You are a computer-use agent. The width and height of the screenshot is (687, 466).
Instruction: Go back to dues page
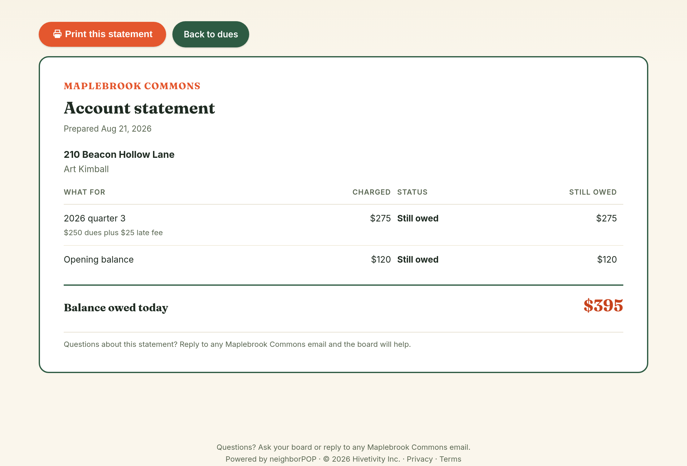click(x=211, y=34)
